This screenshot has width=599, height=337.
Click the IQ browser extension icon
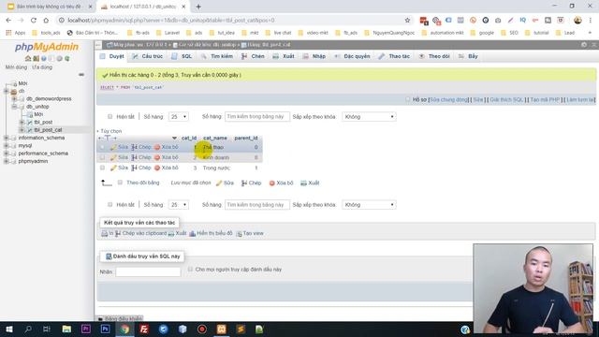(522, 21)
